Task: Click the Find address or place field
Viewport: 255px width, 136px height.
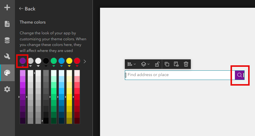Action: click(x=180, y=75)
